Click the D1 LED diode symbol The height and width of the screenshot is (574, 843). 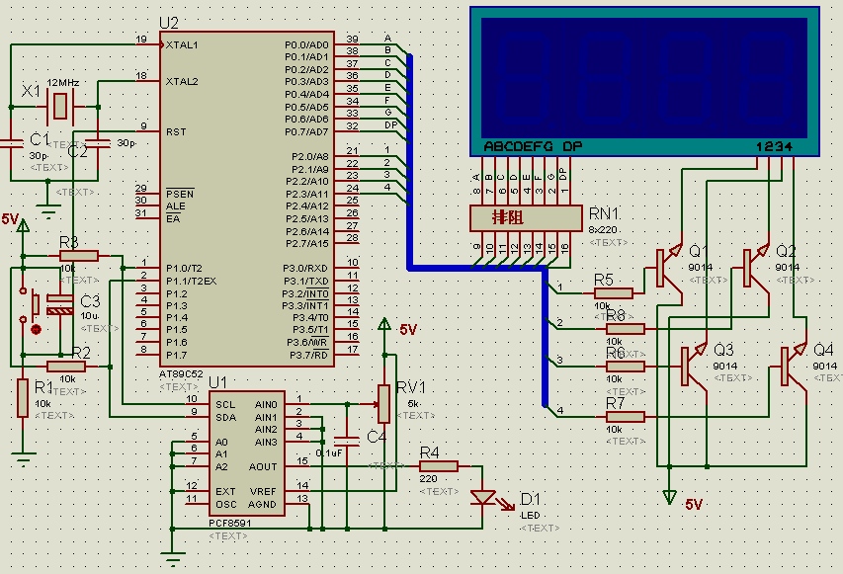[485, 497]
